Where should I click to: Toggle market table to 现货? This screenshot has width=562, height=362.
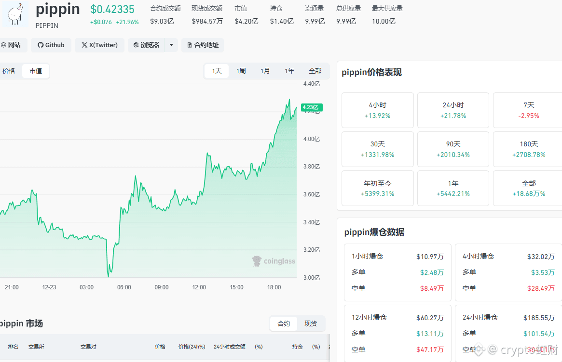point(311,324)
